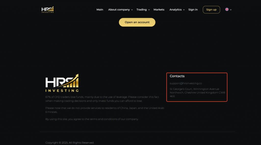Screen dimensions: 261x145
Task: Click the Open an account button
Action: tap(137, 22)
